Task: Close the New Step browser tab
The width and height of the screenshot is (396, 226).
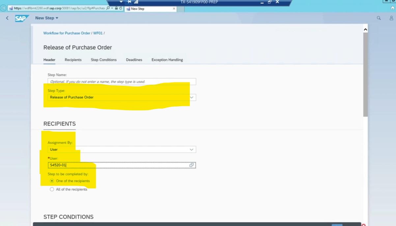Action: [x=174, y=9]
